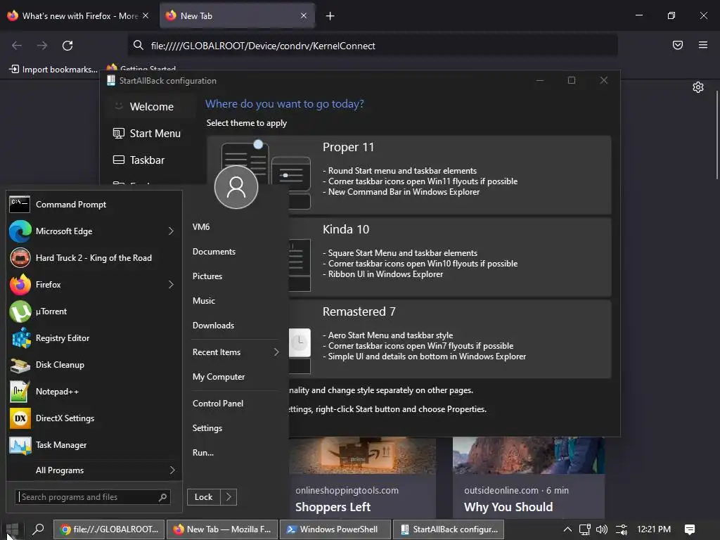Apply the Proper 11 theme

(x=409, y=174)
